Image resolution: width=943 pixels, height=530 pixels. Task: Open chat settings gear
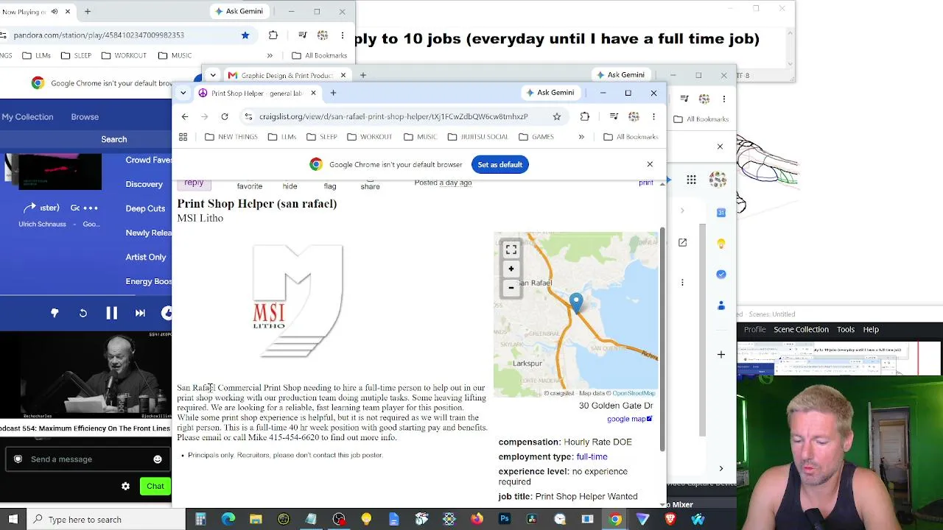pyautogui.click(x=125, y=486)
